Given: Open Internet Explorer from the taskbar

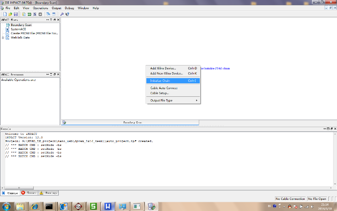Looking at the screenshot, I should 34,206.
